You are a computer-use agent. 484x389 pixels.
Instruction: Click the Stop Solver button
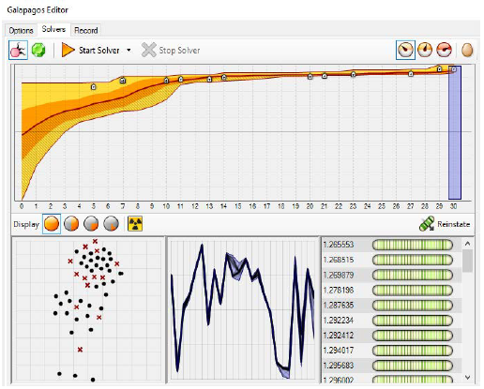click(171, 50)
